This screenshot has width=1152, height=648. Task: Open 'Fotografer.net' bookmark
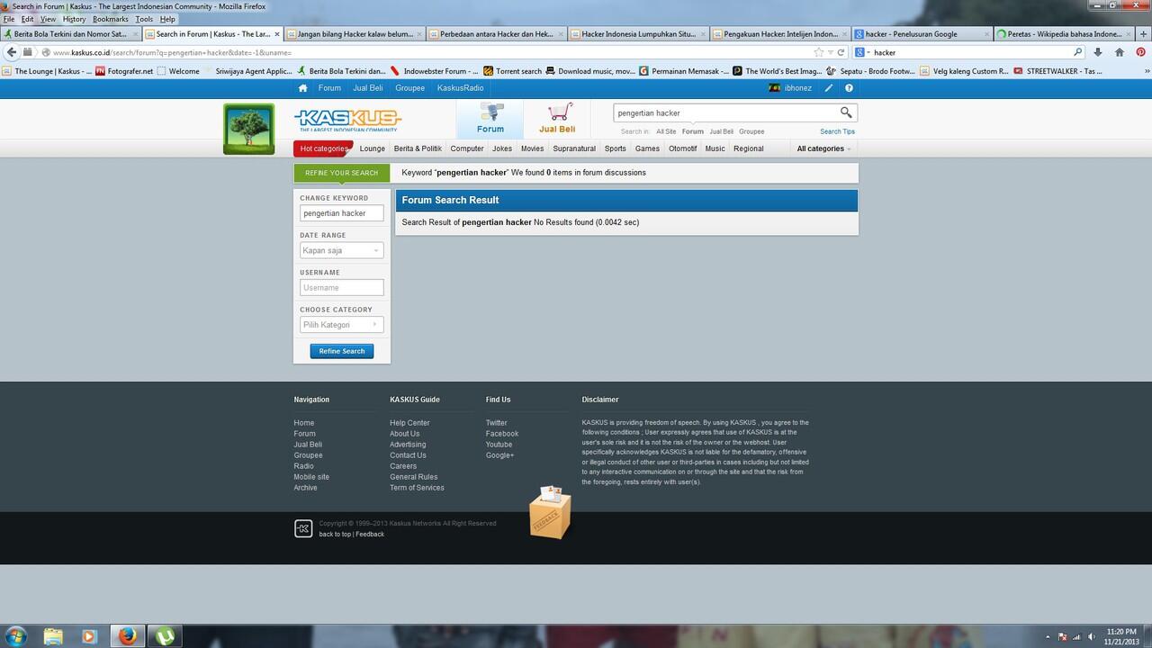(x=124, y=71)
